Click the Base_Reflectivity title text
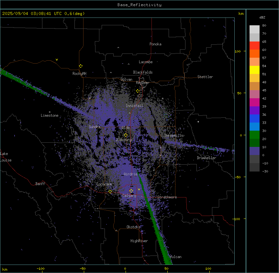Viewport: 279px width, 273px height. coord(139,5)
